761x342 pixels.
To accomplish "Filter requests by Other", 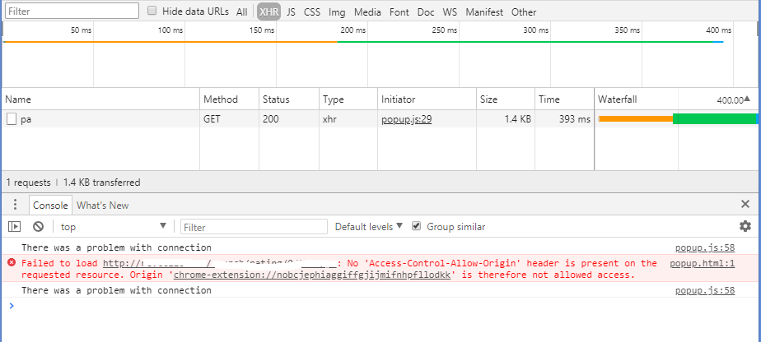I will (524, 12).
